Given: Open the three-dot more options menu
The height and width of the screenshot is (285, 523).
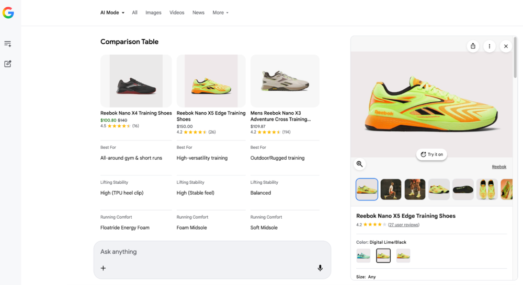Looking at the screenshot, I should tap(490, 46).
